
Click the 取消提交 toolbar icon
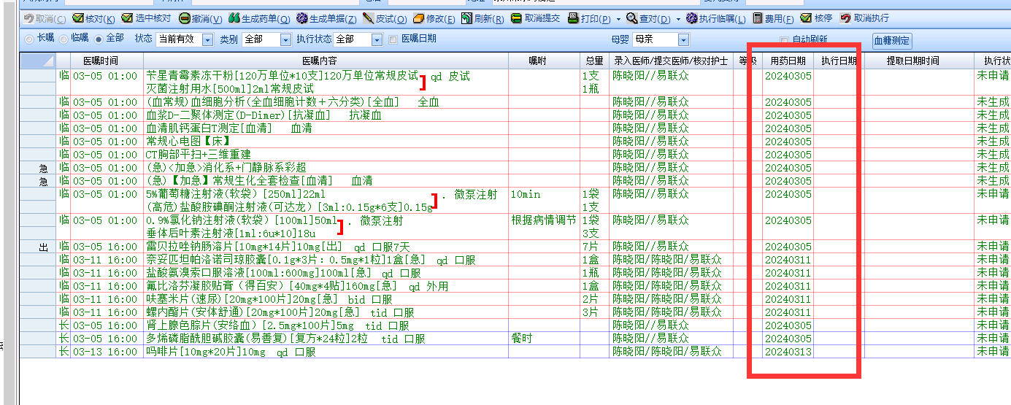(x=516, y=18)
